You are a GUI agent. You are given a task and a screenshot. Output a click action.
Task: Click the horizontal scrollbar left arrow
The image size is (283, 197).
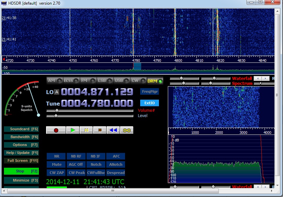point(4,191)
